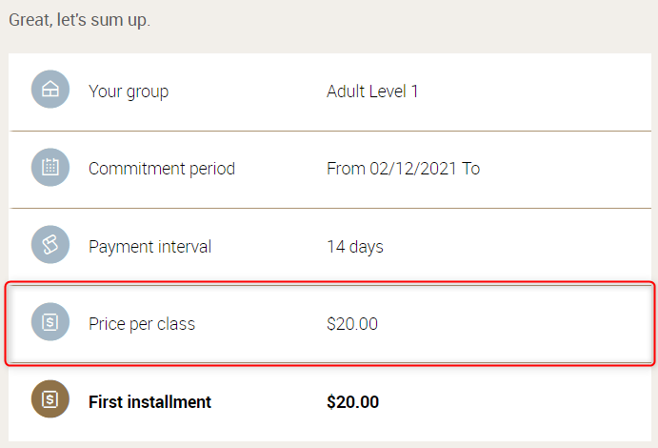
Task: Click the calendar icon for Commitment period
Action: click(50, 168)
